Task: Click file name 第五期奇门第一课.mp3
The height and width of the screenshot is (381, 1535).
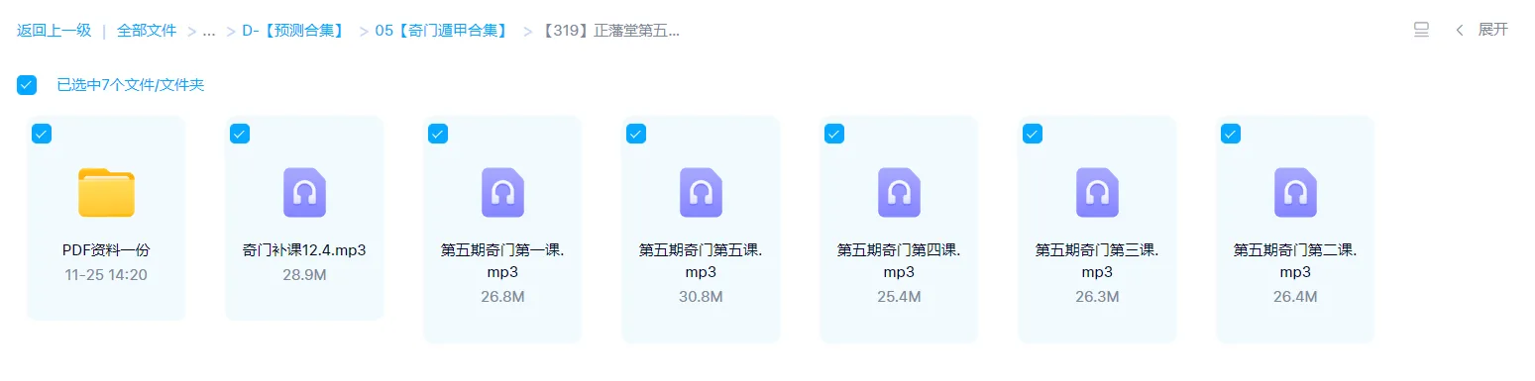Action: (502, 261)
